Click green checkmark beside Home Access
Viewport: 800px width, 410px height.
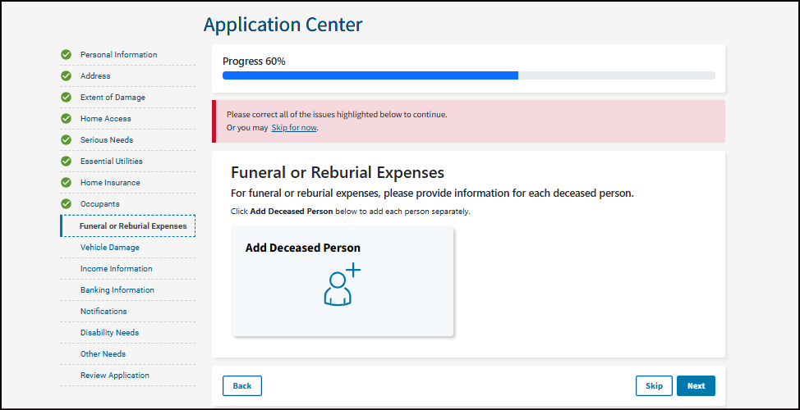[x=67, y=119]
